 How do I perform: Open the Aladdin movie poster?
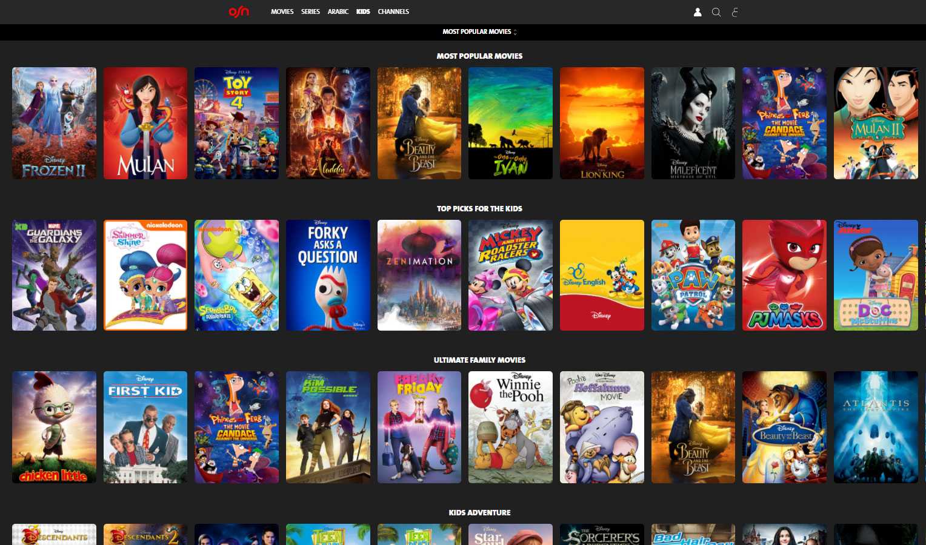[x=328, y=123]
